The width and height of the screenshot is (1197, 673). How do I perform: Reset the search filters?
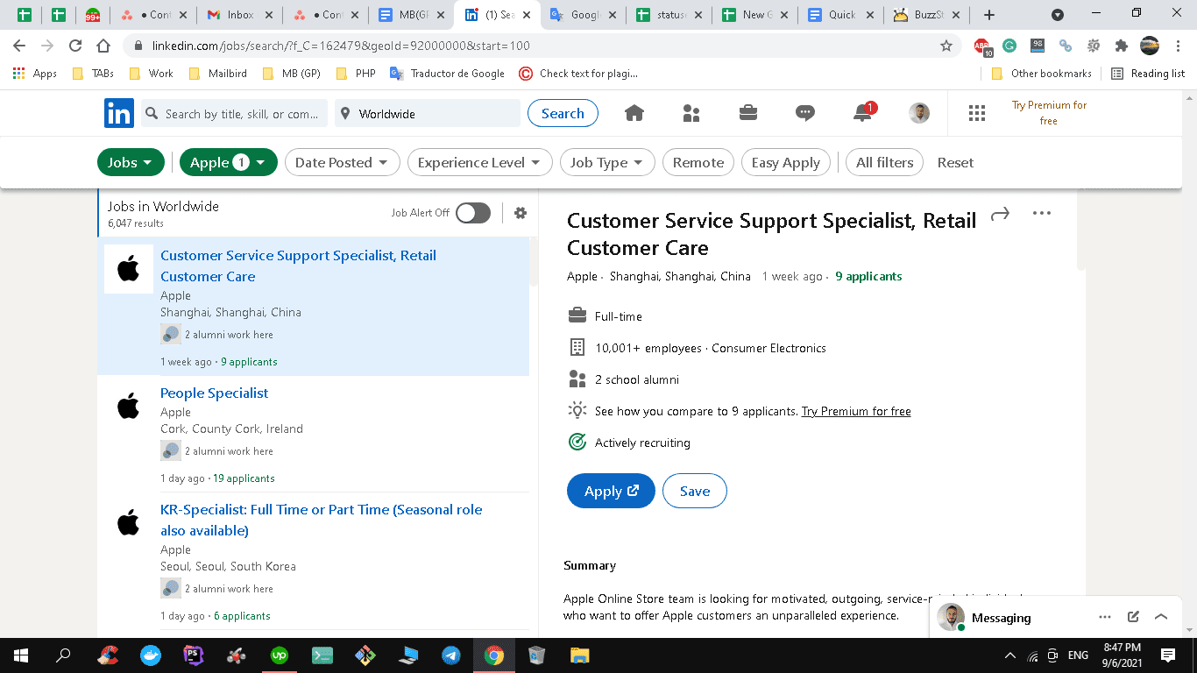955,162
